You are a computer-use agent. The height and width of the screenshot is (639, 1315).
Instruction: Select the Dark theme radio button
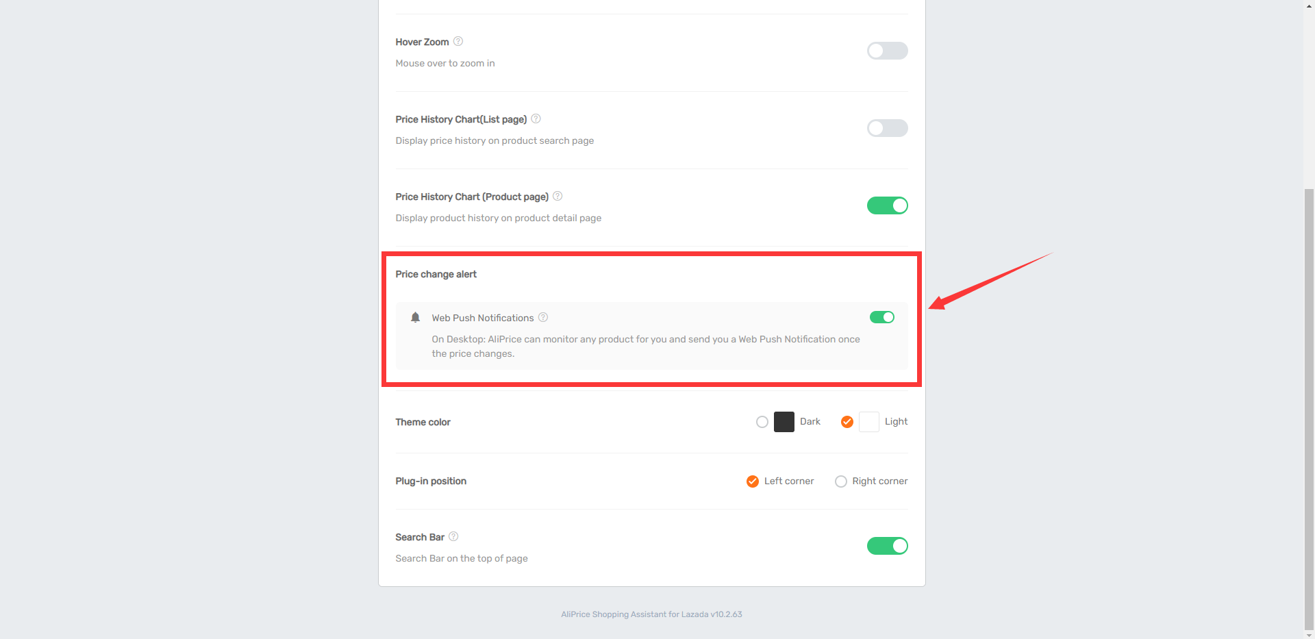(x=762, y=422)
